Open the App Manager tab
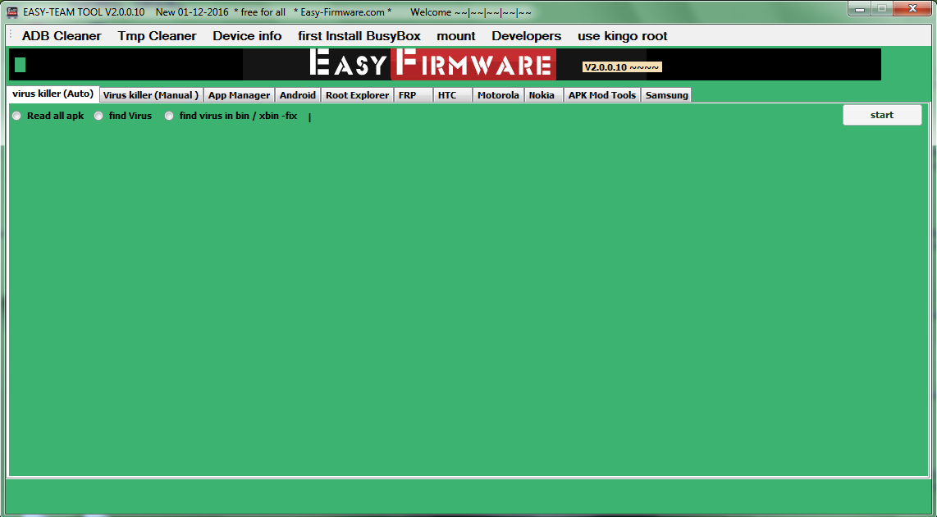The image size is (937, 517). (239, 95)
